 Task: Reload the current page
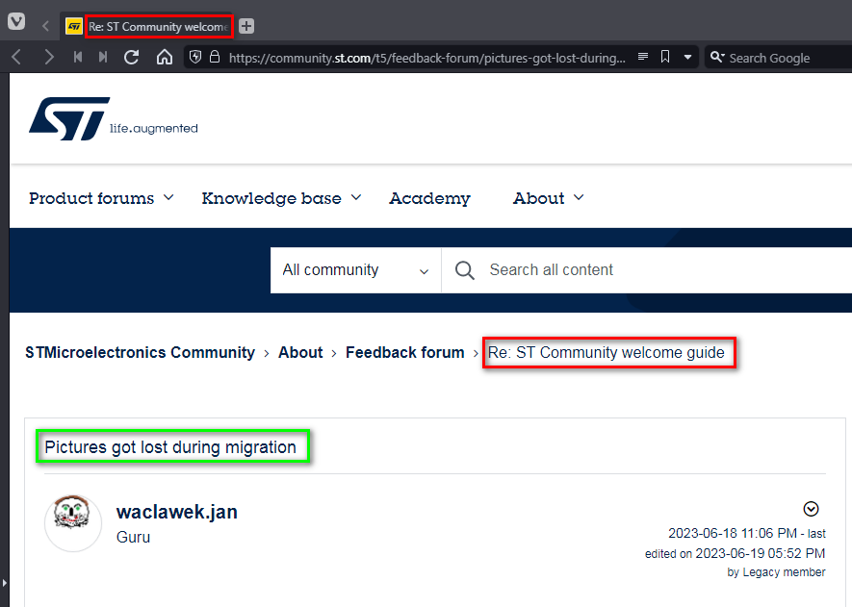[132, 57]
